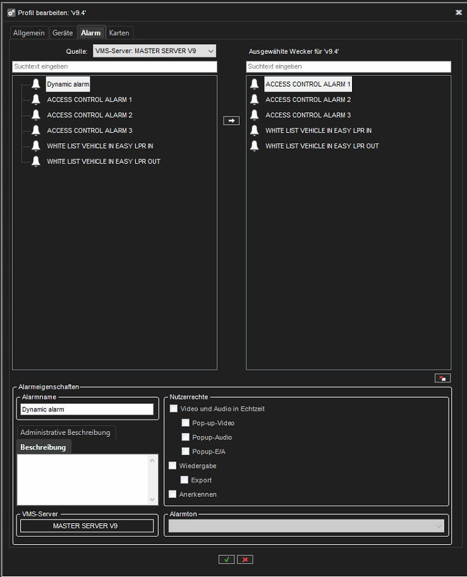Image resolution: width=467 pixels, height=577 pixels.
Task: Click bell icon of WHITE LIST VEHICLE IN EASY LPR OUT in selected list
Action: (x=255, y=146)
